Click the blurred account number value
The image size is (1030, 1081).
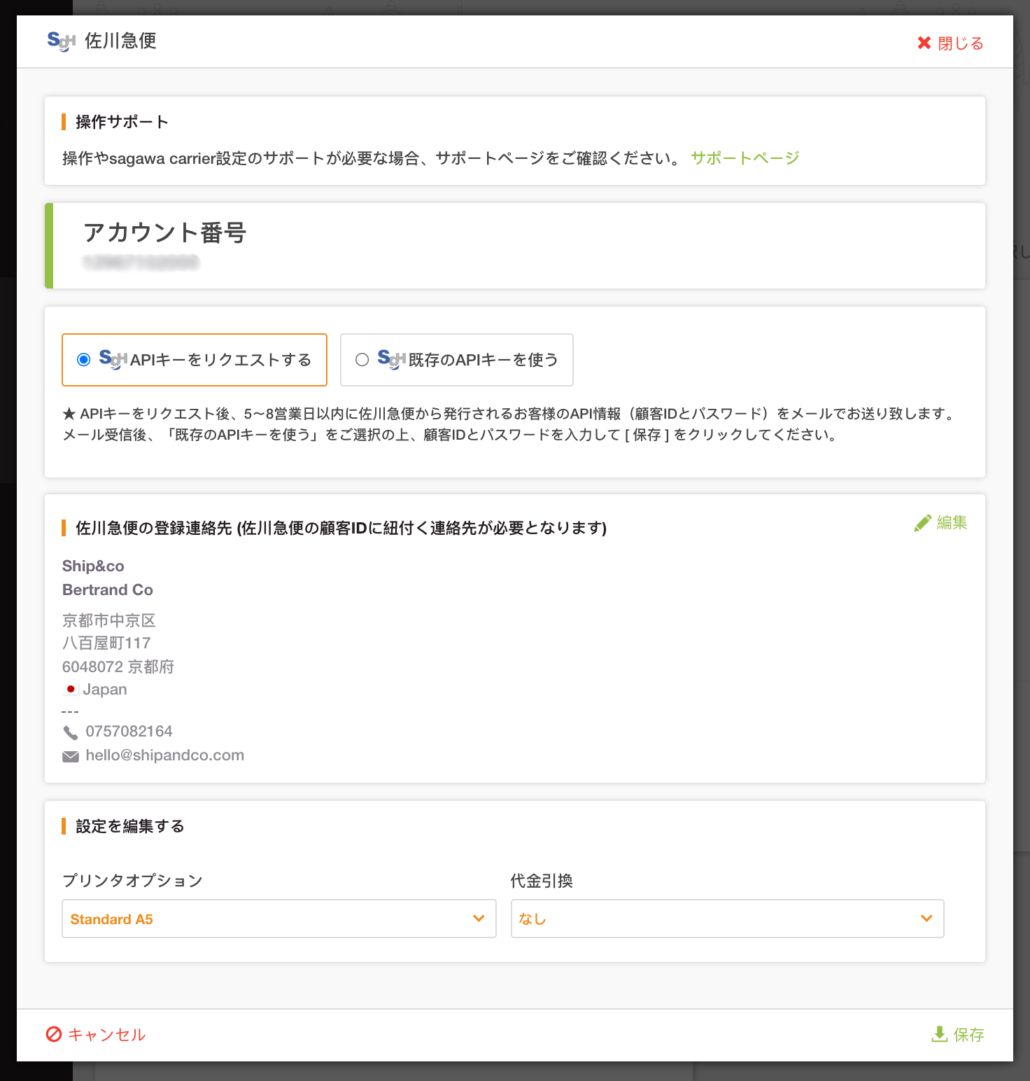[141, 263]
